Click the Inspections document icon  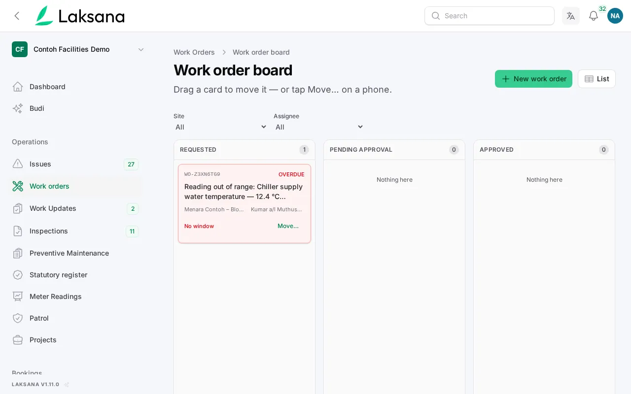point(18,231)
